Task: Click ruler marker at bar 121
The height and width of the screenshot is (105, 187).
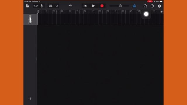Action: pyautogui.click(x=154, y=11)
